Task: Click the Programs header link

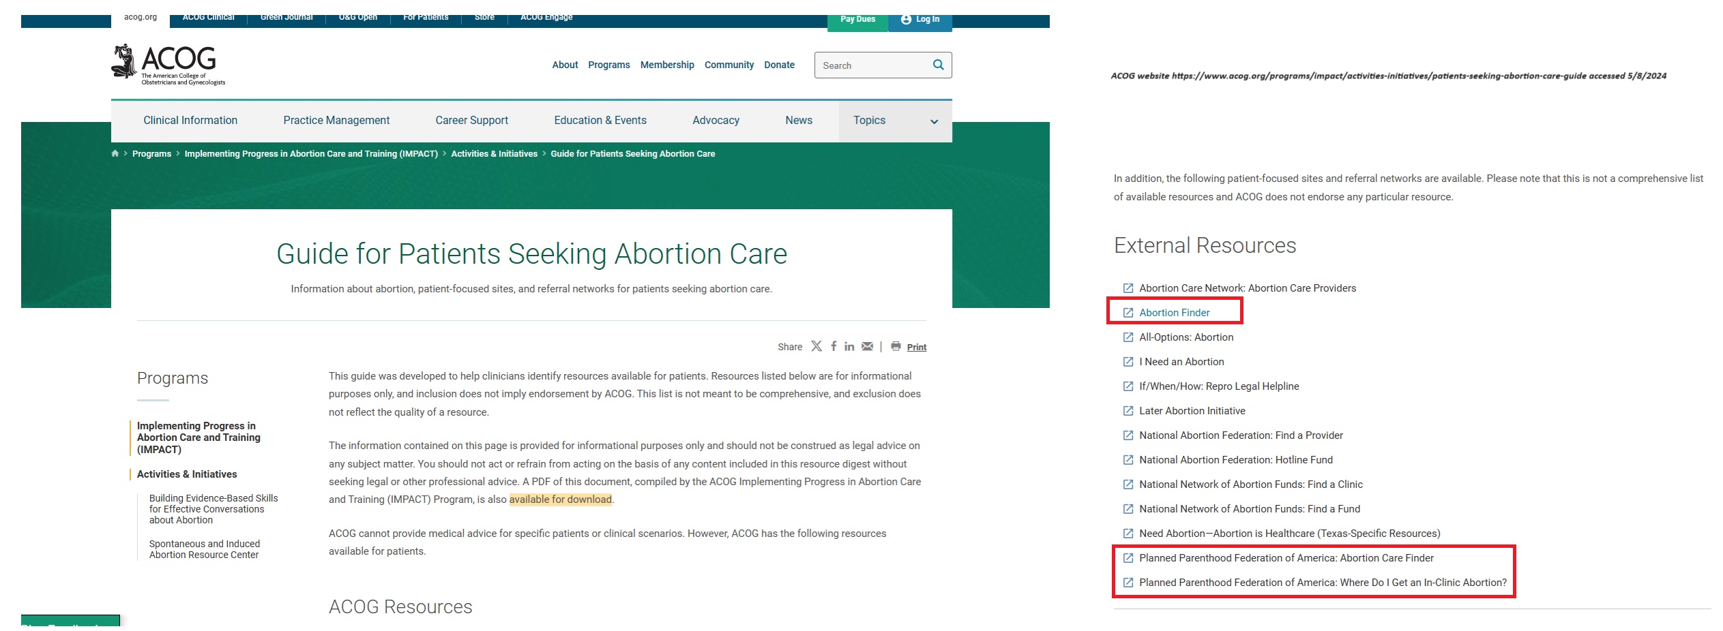Action: tap(609, 65)
